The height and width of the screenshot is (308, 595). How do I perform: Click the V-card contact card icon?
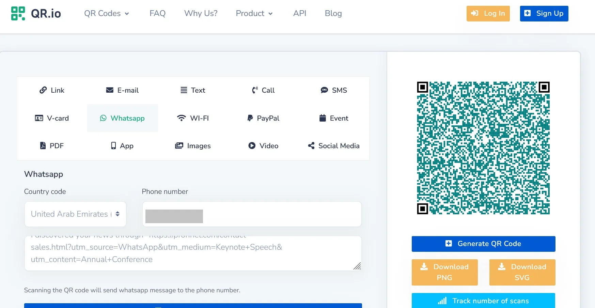point(39,118)
